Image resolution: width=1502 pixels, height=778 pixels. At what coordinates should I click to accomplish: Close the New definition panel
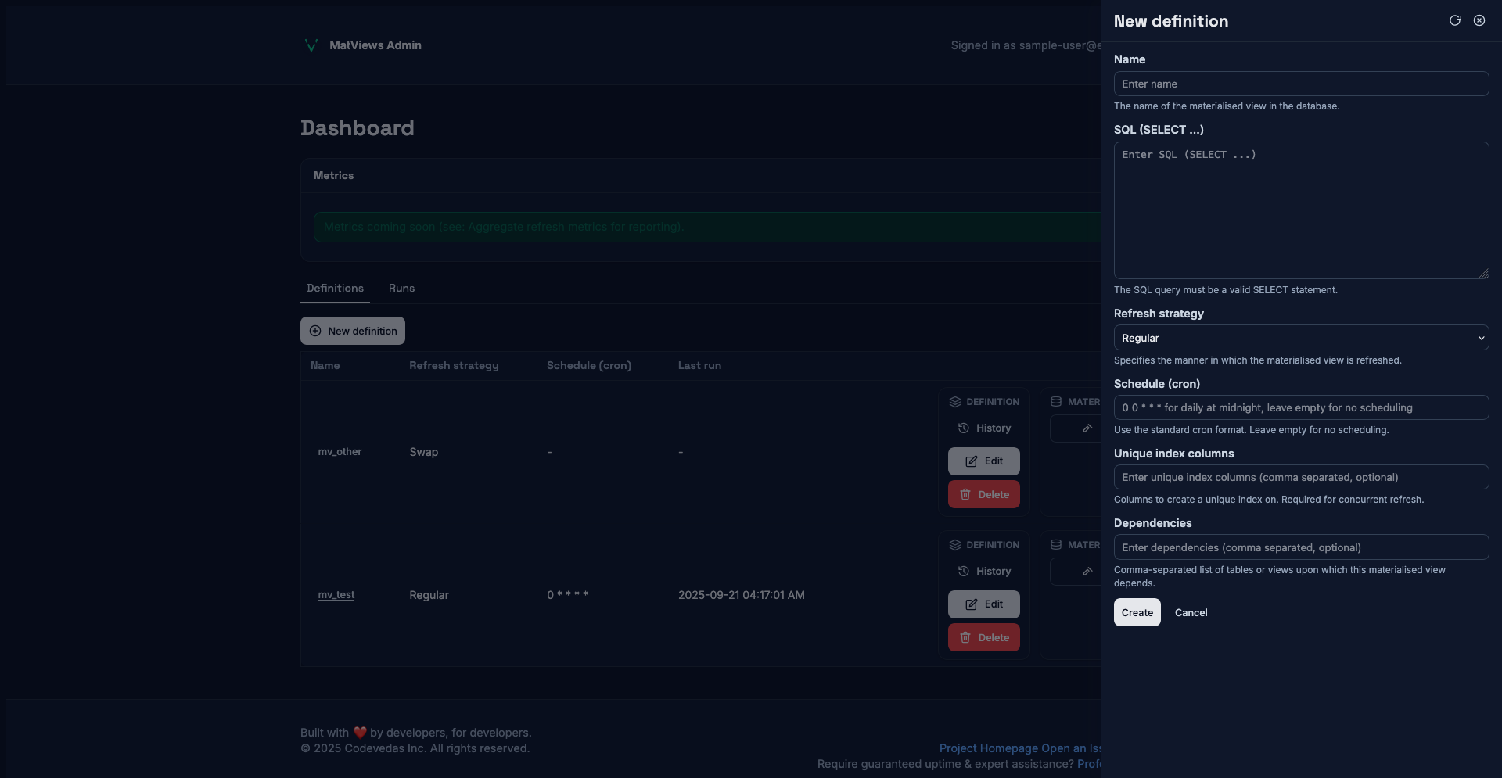tap(1479, 21)
